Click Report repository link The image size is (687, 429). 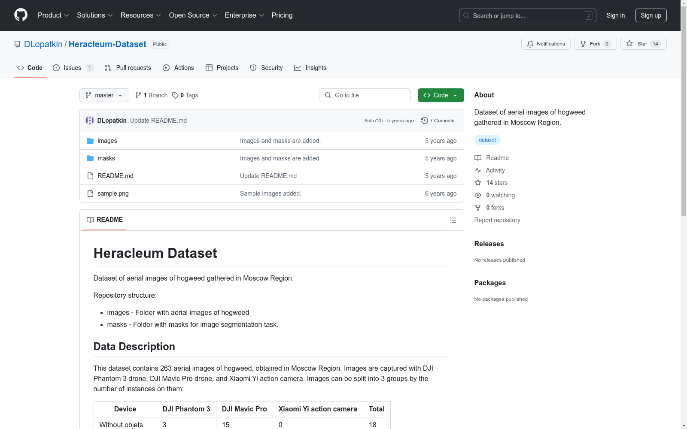pyautogui.click(x=497, y=220)
